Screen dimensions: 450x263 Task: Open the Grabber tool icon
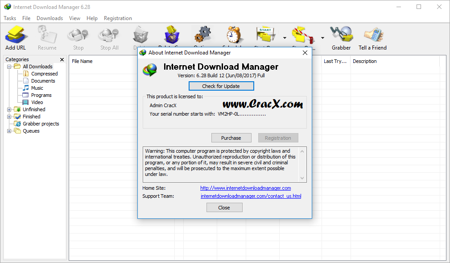click(342, 34)
